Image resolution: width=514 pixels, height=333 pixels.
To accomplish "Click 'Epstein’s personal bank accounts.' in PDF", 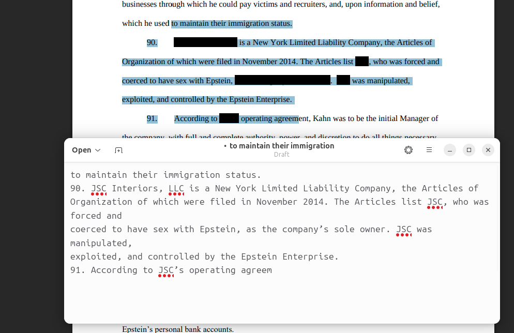I will coord(178,329).
